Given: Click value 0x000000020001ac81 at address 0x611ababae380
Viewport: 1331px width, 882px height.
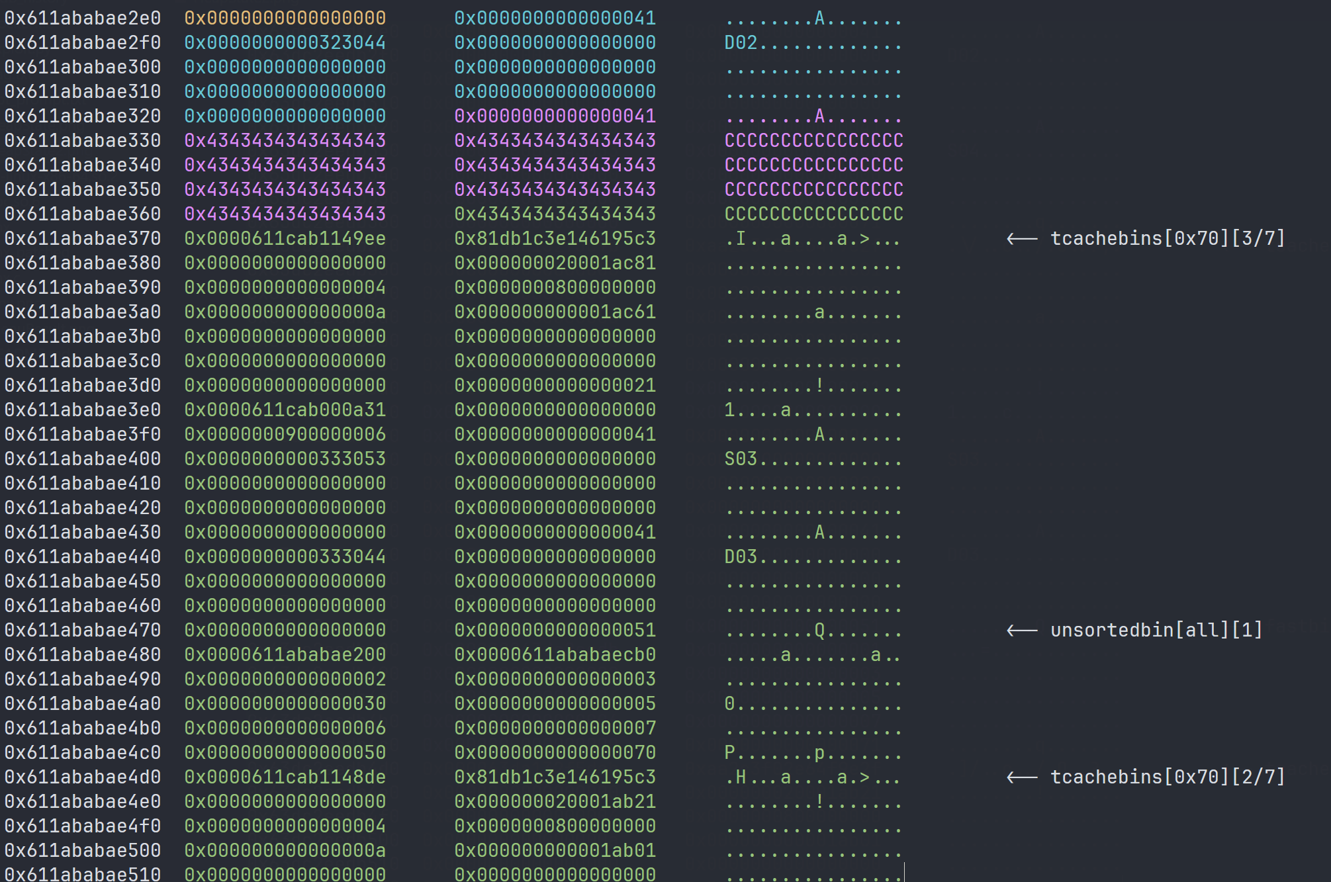Looking at the screenshot, I should click(x=555, y=263).
